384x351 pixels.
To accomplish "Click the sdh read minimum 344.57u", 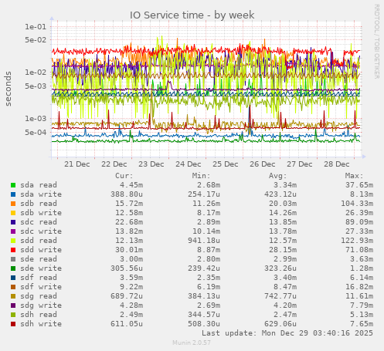I will tap(204, 315).
